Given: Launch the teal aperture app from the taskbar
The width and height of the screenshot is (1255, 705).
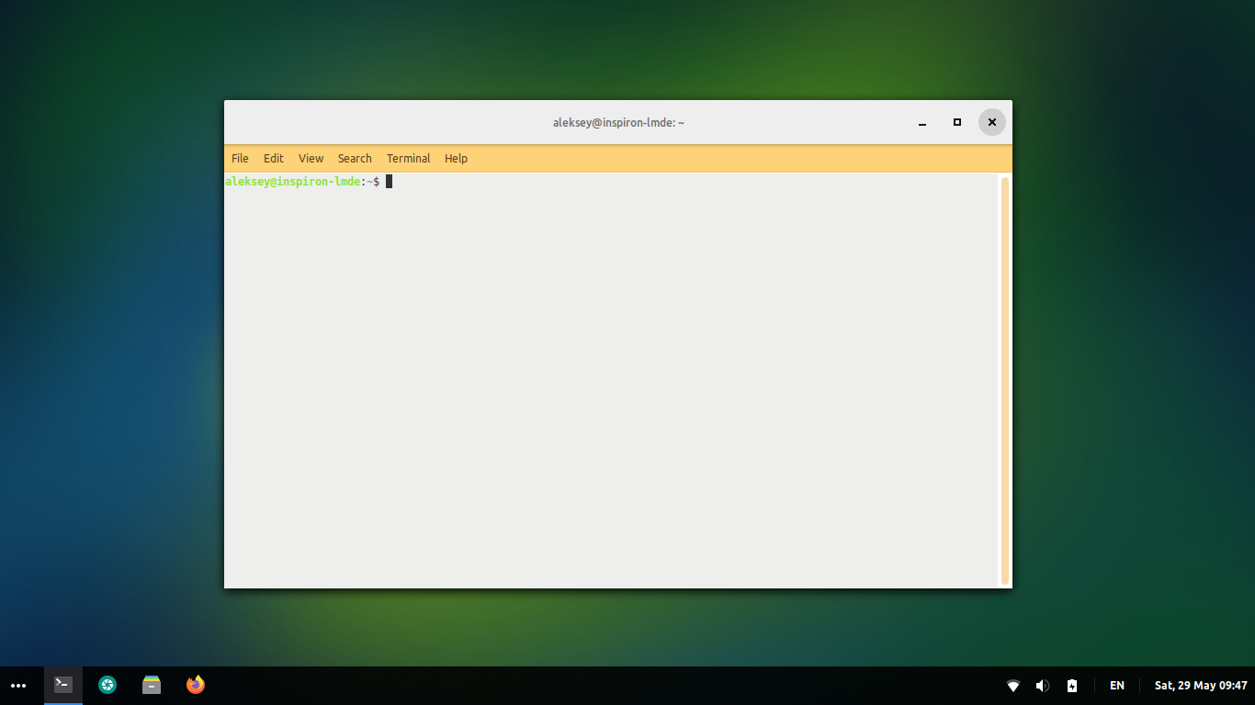Looking at the screenshot, I should pos(107,685).
